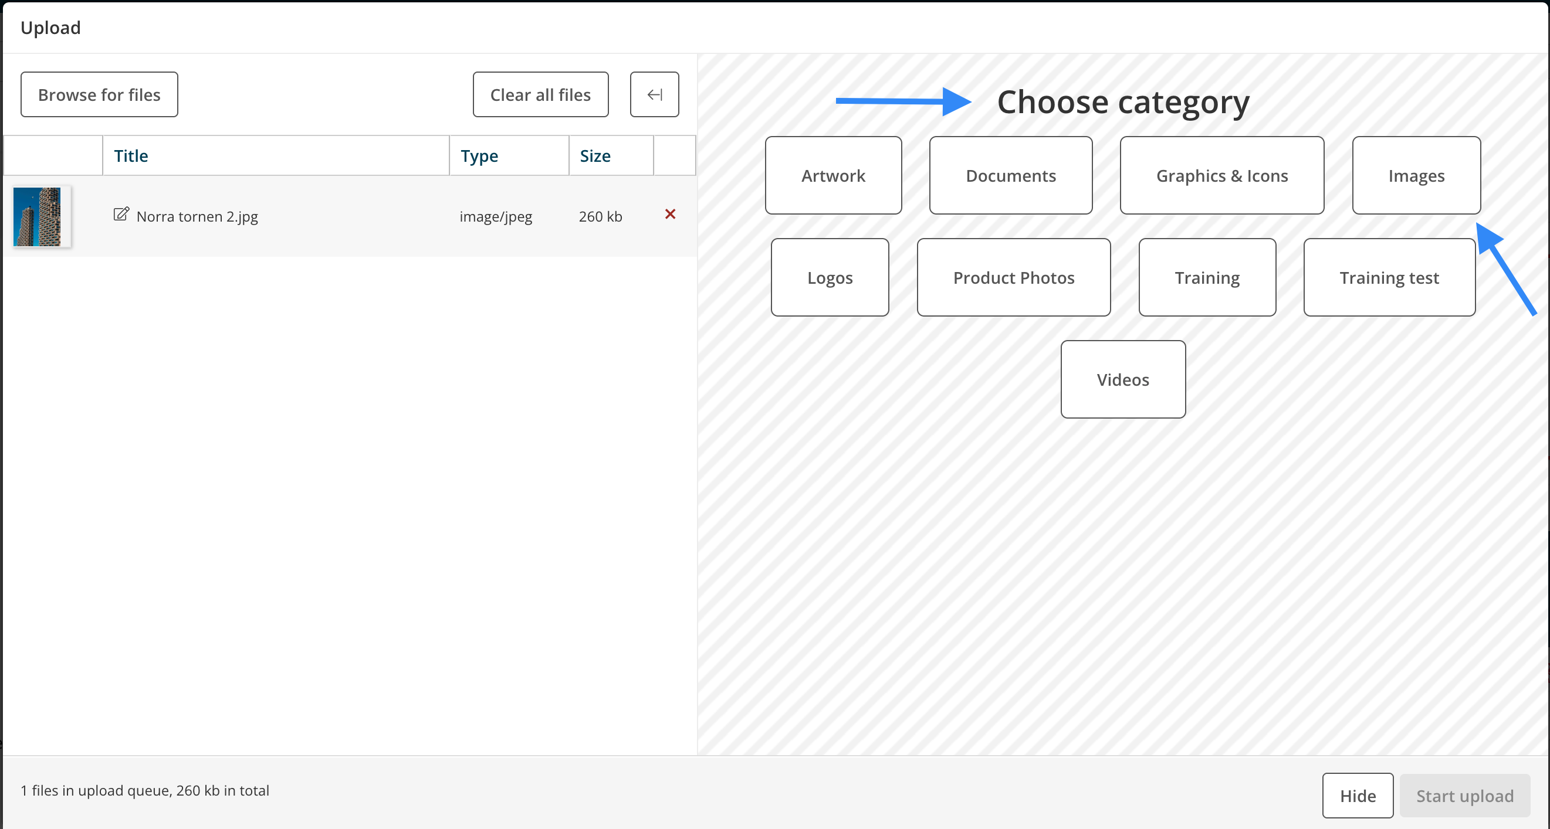This screenshot has height=829, width=1550.
Task: Choose the Documents category
Action: tap(1011, 175)
